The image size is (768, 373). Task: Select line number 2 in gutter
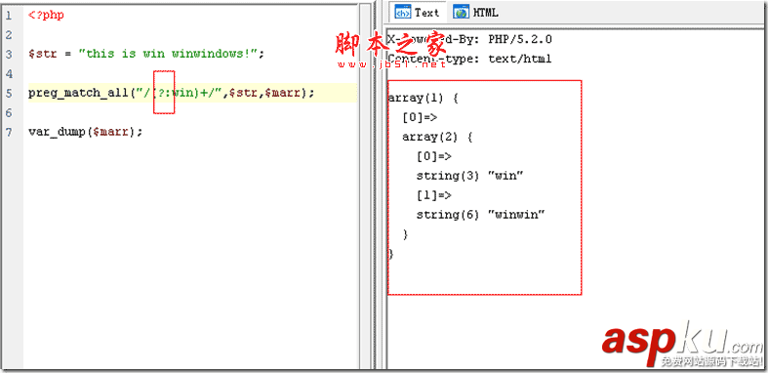[9, 35]
